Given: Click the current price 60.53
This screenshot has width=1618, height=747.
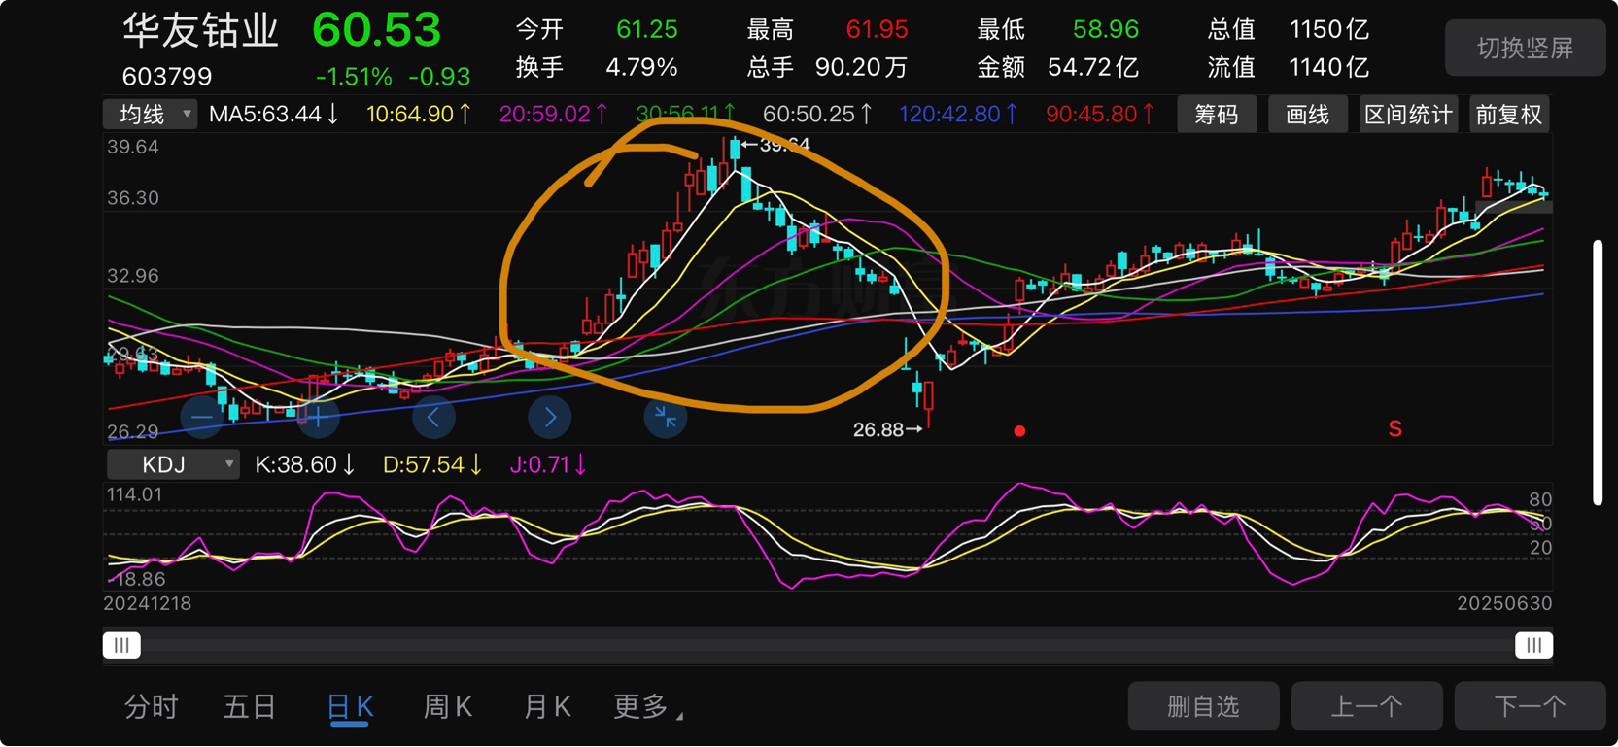Looking at the screenshot, I should click(x=377, y=30).
